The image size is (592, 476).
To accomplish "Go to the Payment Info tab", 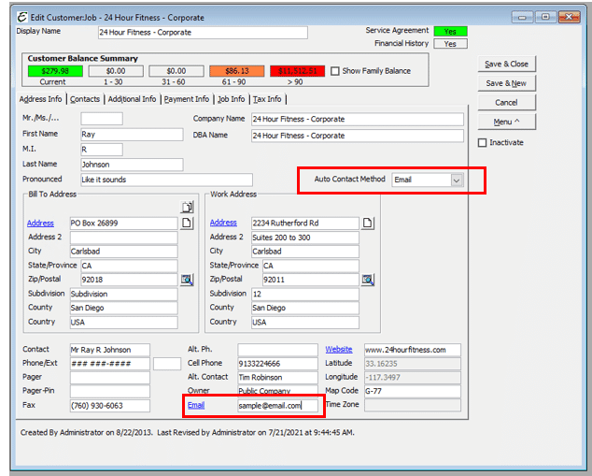I will [187, 99].
